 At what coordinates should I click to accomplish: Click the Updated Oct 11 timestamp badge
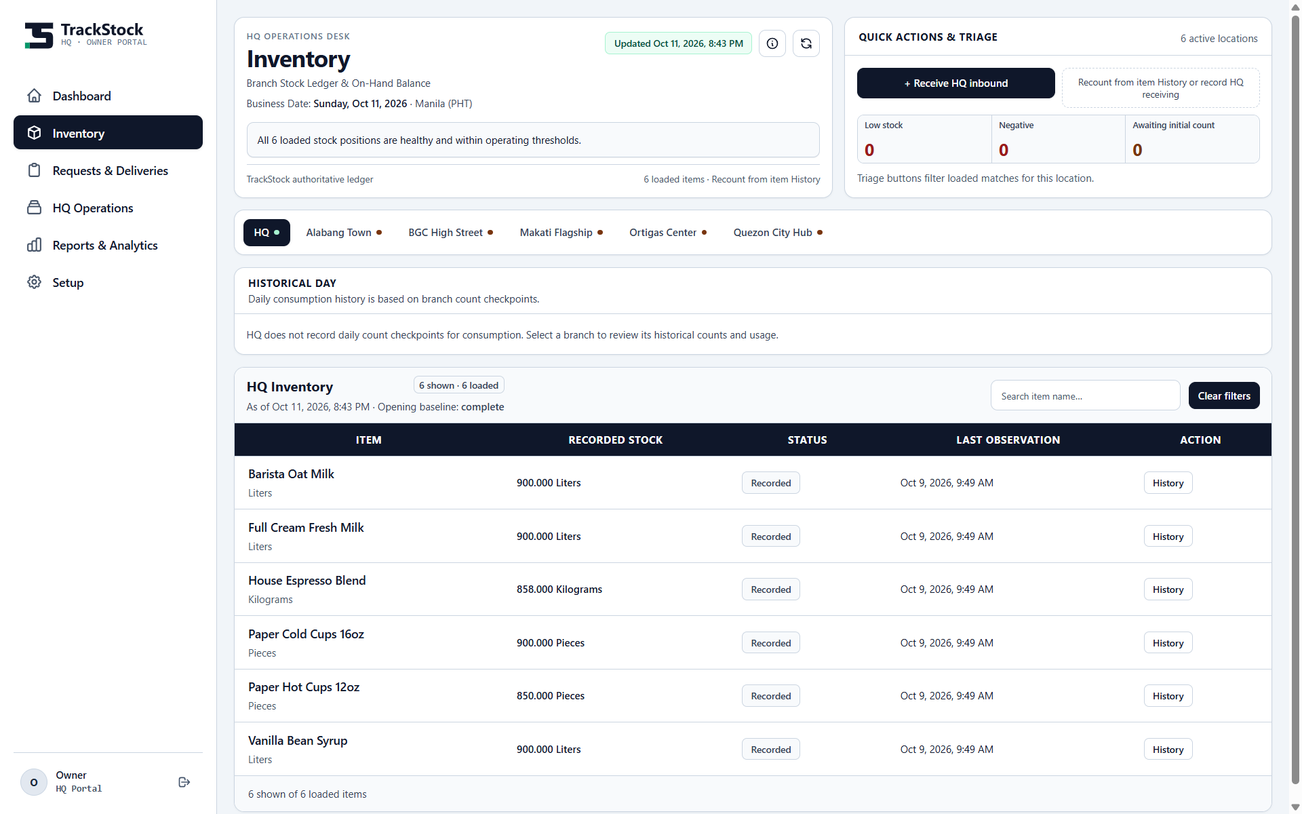pyautogui.click(x=678, y=43)
